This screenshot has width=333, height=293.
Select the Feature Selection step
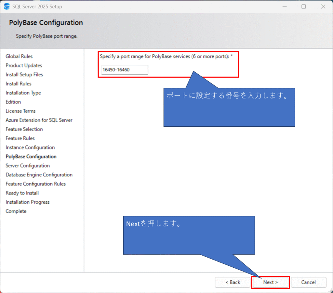point(24,129)
